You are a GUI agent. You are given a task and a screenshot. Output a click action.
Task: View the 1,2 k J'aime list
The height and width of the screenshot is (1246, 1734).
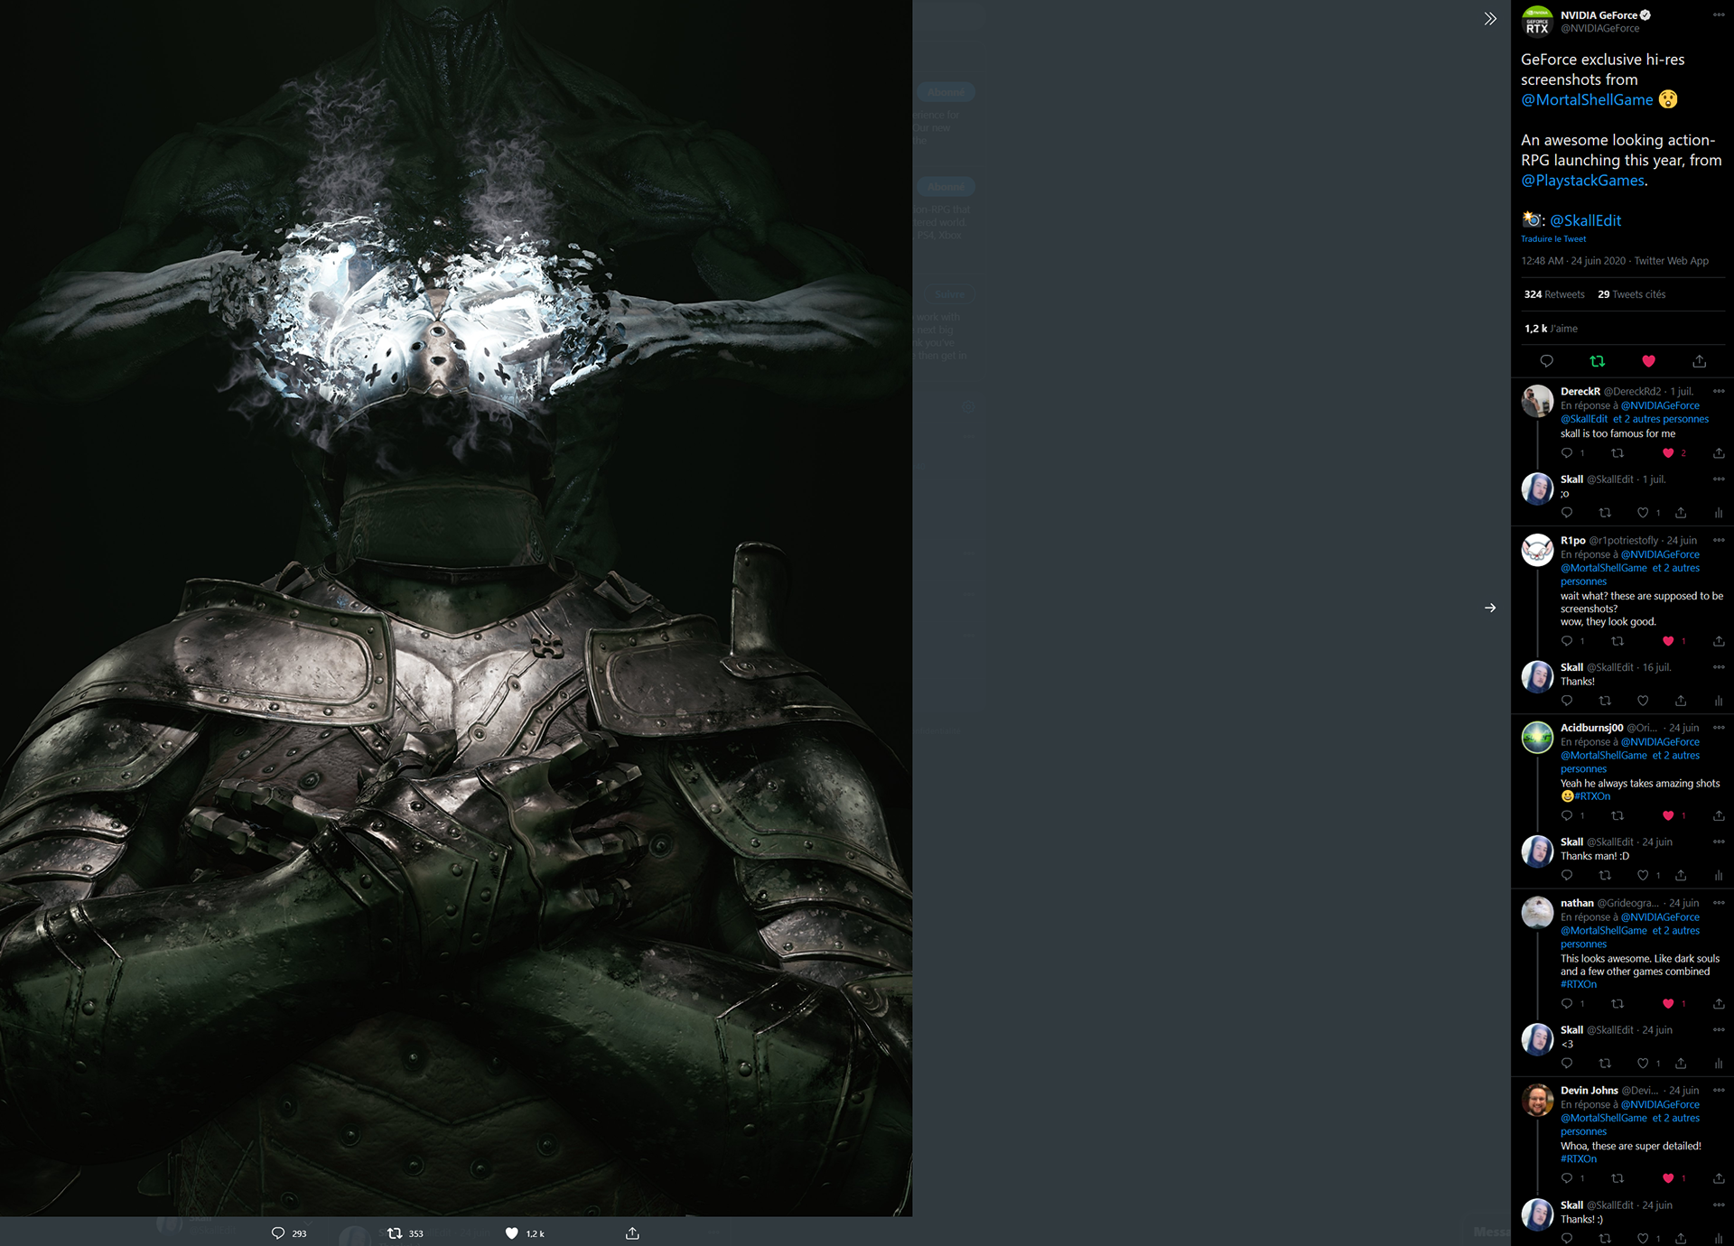pos(1551,329)
